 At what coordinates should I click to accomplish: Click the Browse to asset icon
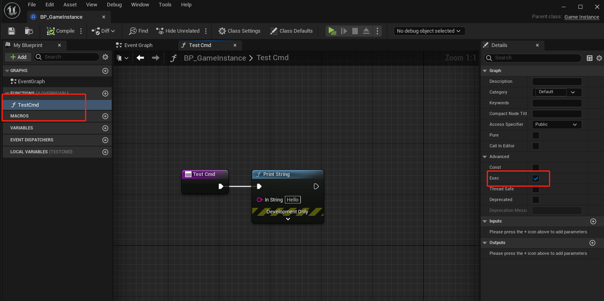click(29, 31)
